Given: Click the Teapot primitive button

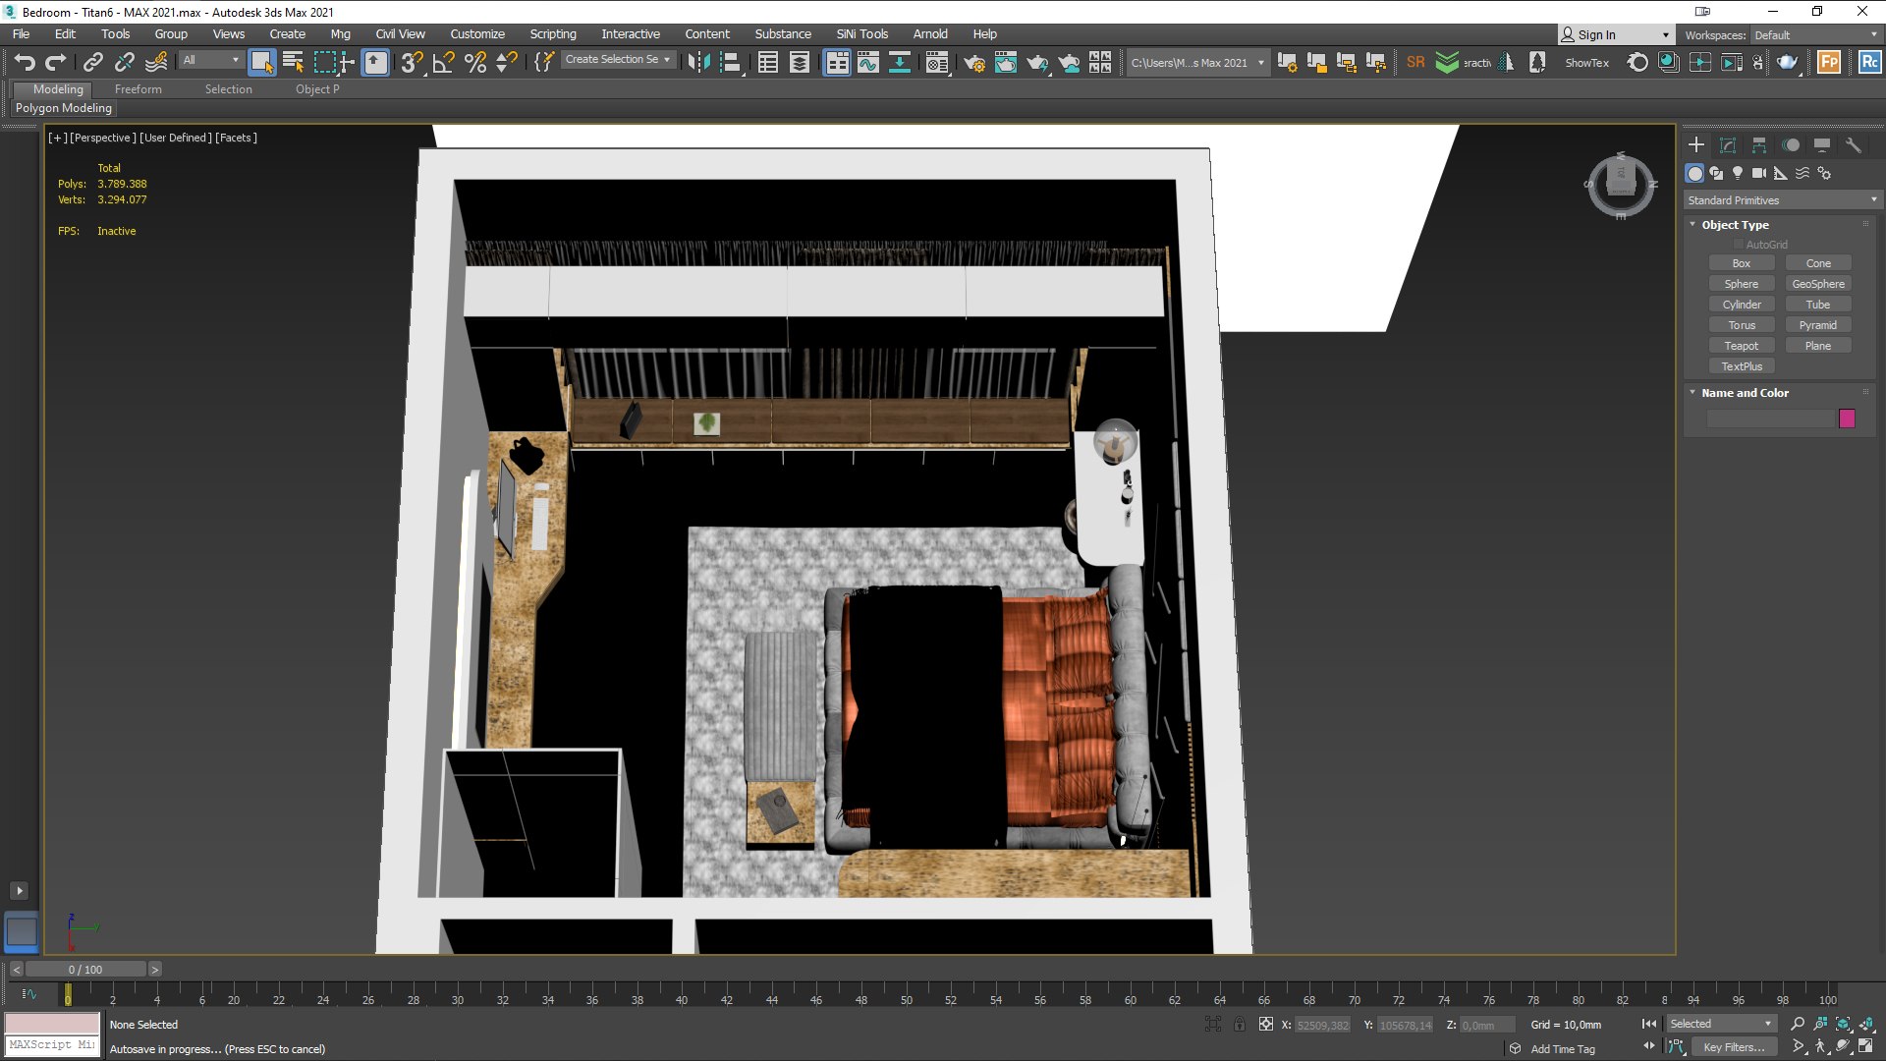Looking at the screenshot, I should click(x=1741, y=346).
